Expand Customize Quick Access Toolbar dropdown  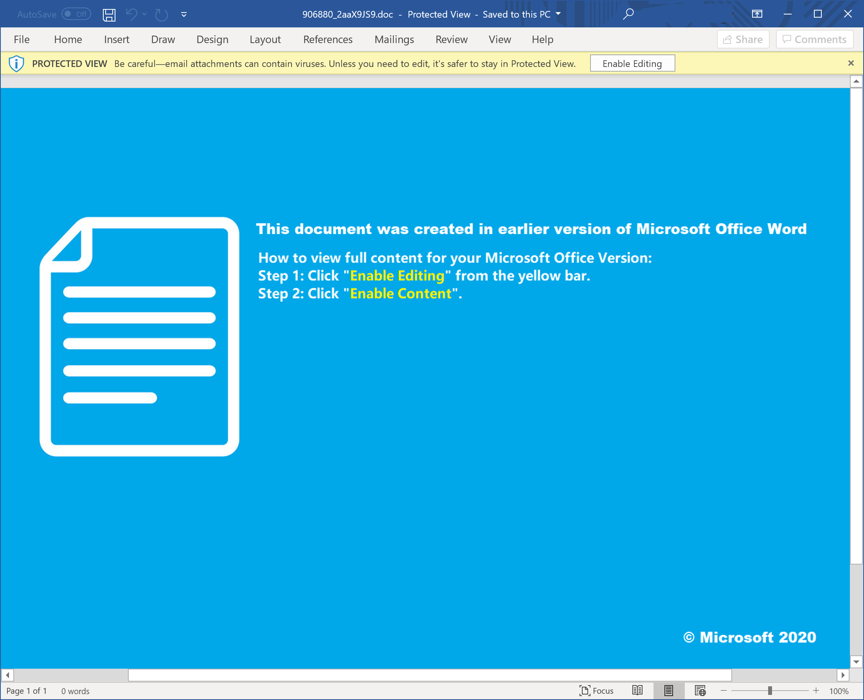pyautogui.click(x=184, y=14)
